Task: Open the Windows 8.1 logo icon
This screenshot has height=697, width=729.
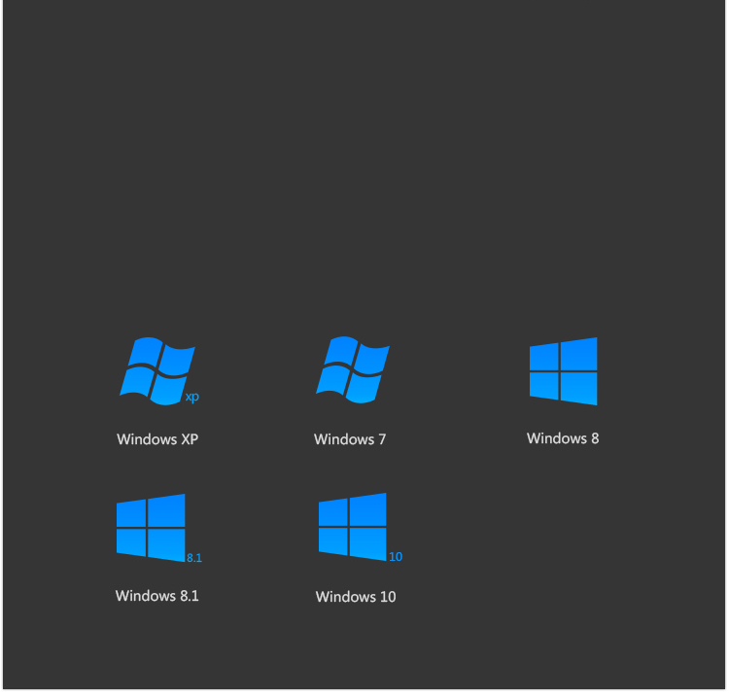Action: click(x=158, y=528)
